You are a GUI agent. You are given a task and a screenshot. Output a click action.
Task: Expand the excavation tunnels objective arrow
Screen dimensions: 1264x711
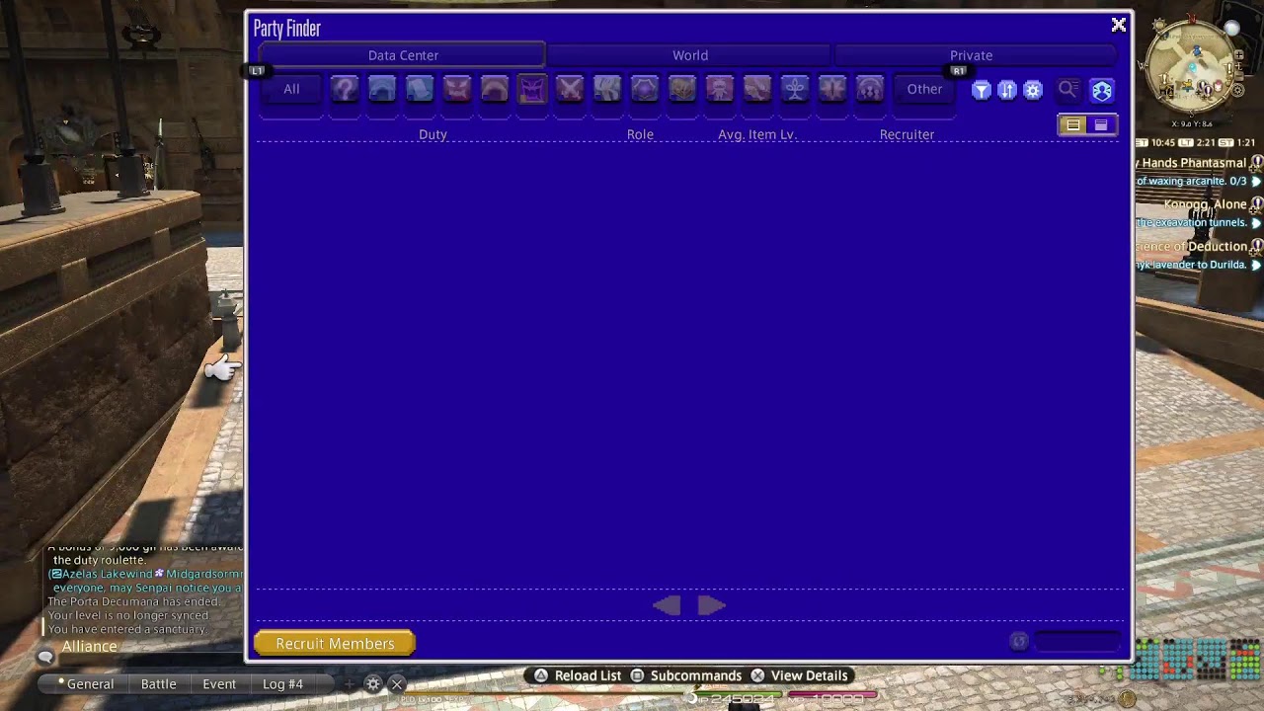click(1256, 223)
